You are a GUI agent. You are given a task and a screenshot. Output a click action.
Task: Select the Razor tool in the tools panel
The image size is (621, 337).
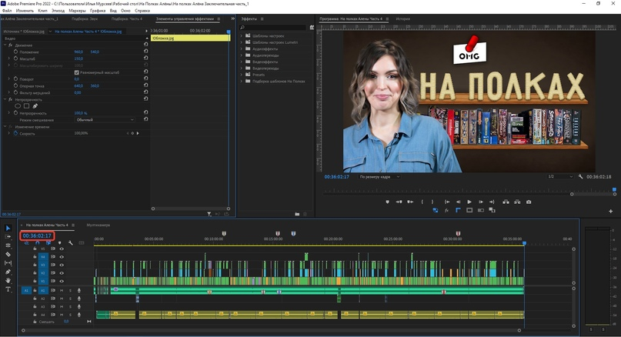click(8, 254)
